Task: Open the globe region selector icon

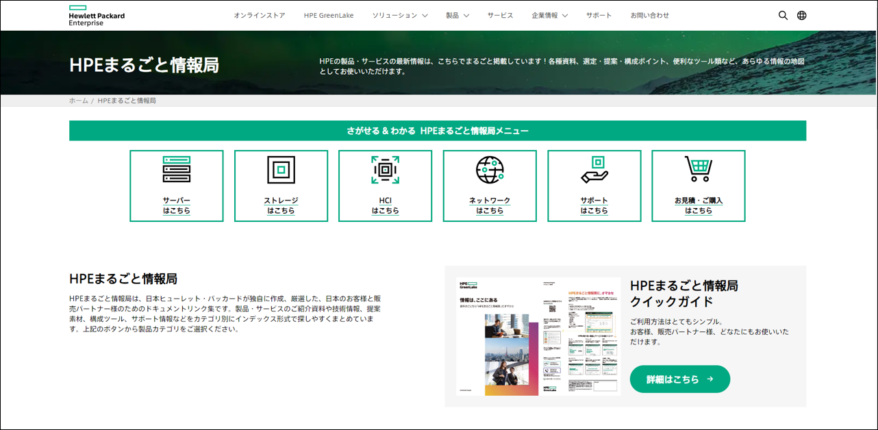Action: point(802,15)
